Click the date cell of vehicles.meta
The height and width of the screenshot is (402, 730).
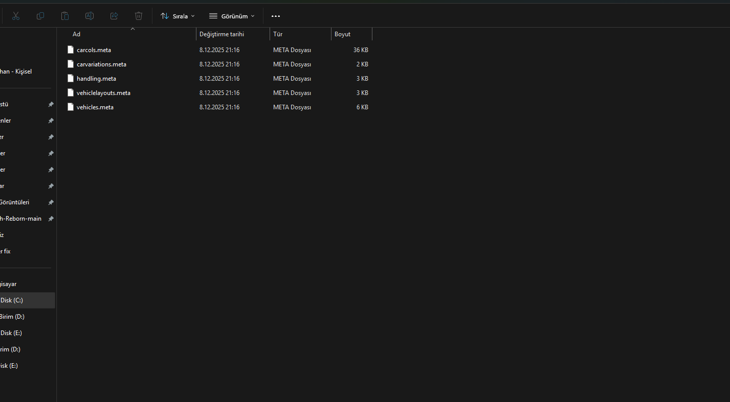tap(219, 107)
